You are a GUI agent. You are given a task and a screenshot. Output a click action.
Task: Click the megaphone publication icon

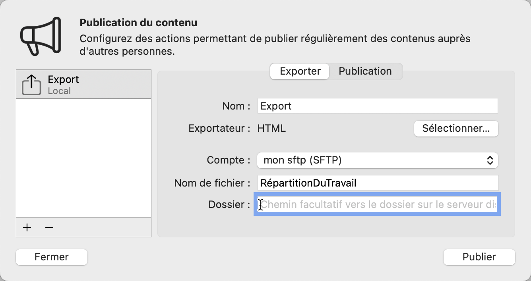point(40,36)
